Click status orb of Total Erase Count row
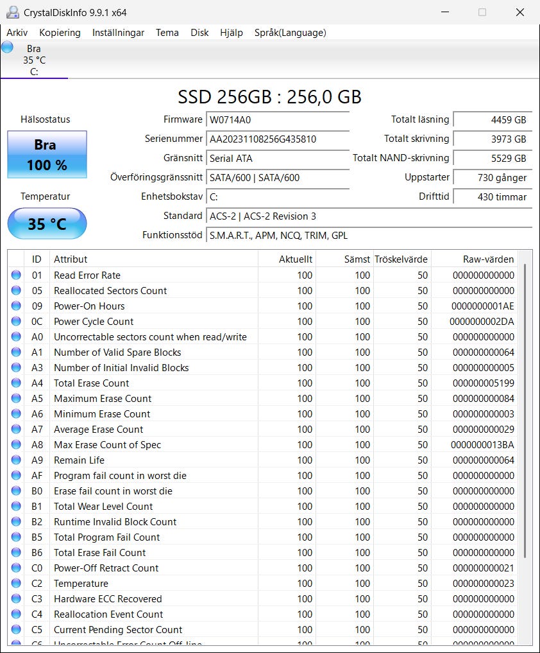 click(16, 383)
